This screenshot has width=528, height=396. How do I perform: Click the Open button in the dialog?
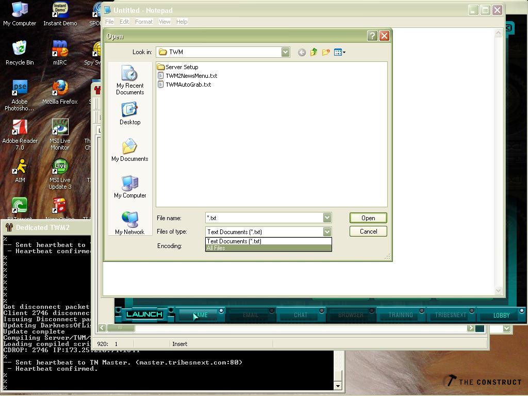tap(368, 218)
